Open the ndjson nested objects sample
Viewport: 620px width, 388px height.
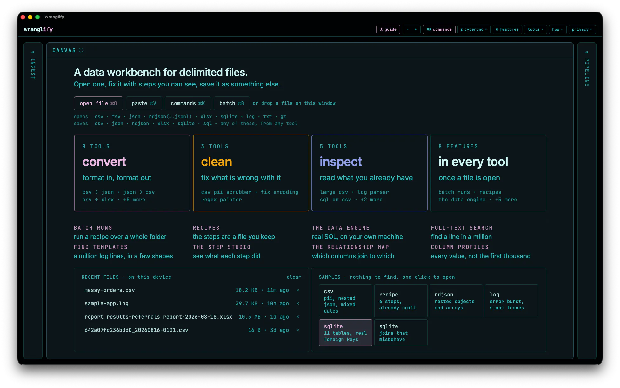point(456,301)
